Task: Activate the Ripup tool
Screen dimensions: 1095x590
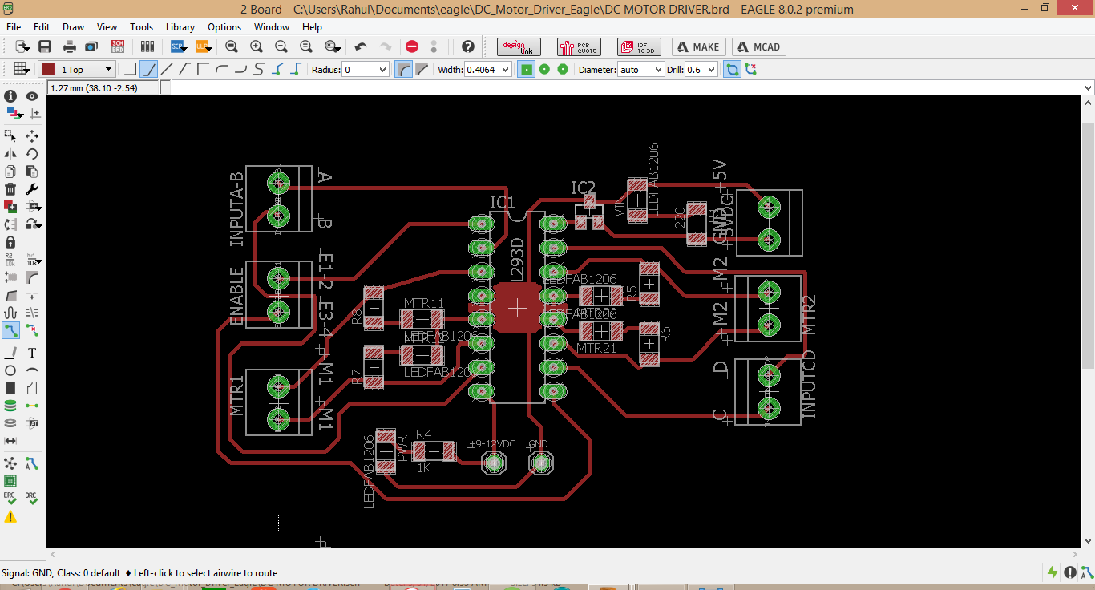Action: click(32, 329)
